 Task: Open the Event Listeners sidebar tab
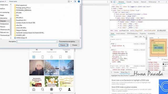pyautogui.click(x=120, y=33)
